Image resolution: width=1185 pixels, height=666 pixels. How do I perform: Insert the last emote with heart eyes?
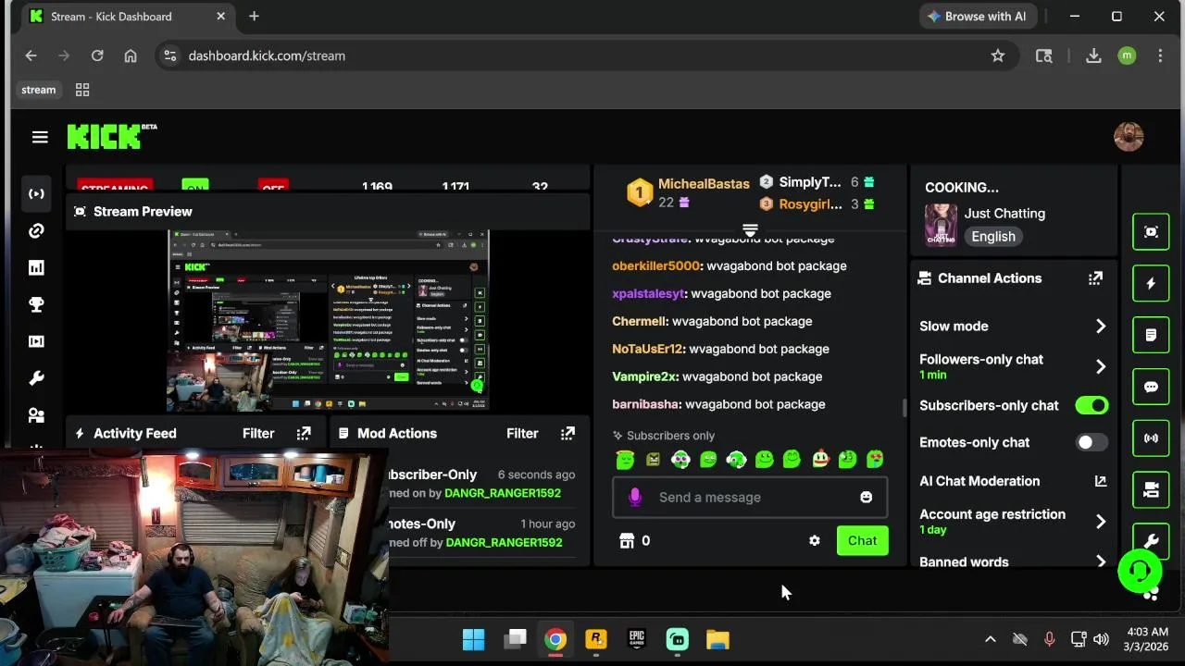coord(875,459)
